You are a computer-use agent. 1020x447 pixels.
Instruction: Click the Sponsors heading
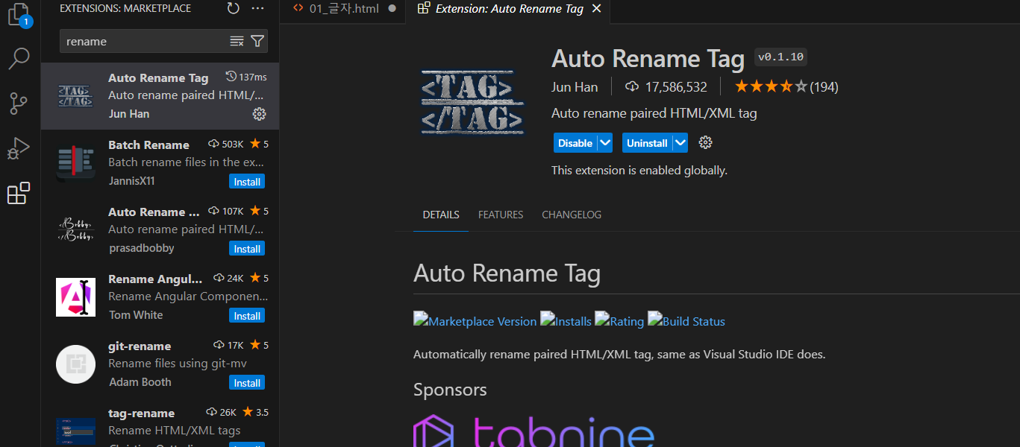[450, 390]
